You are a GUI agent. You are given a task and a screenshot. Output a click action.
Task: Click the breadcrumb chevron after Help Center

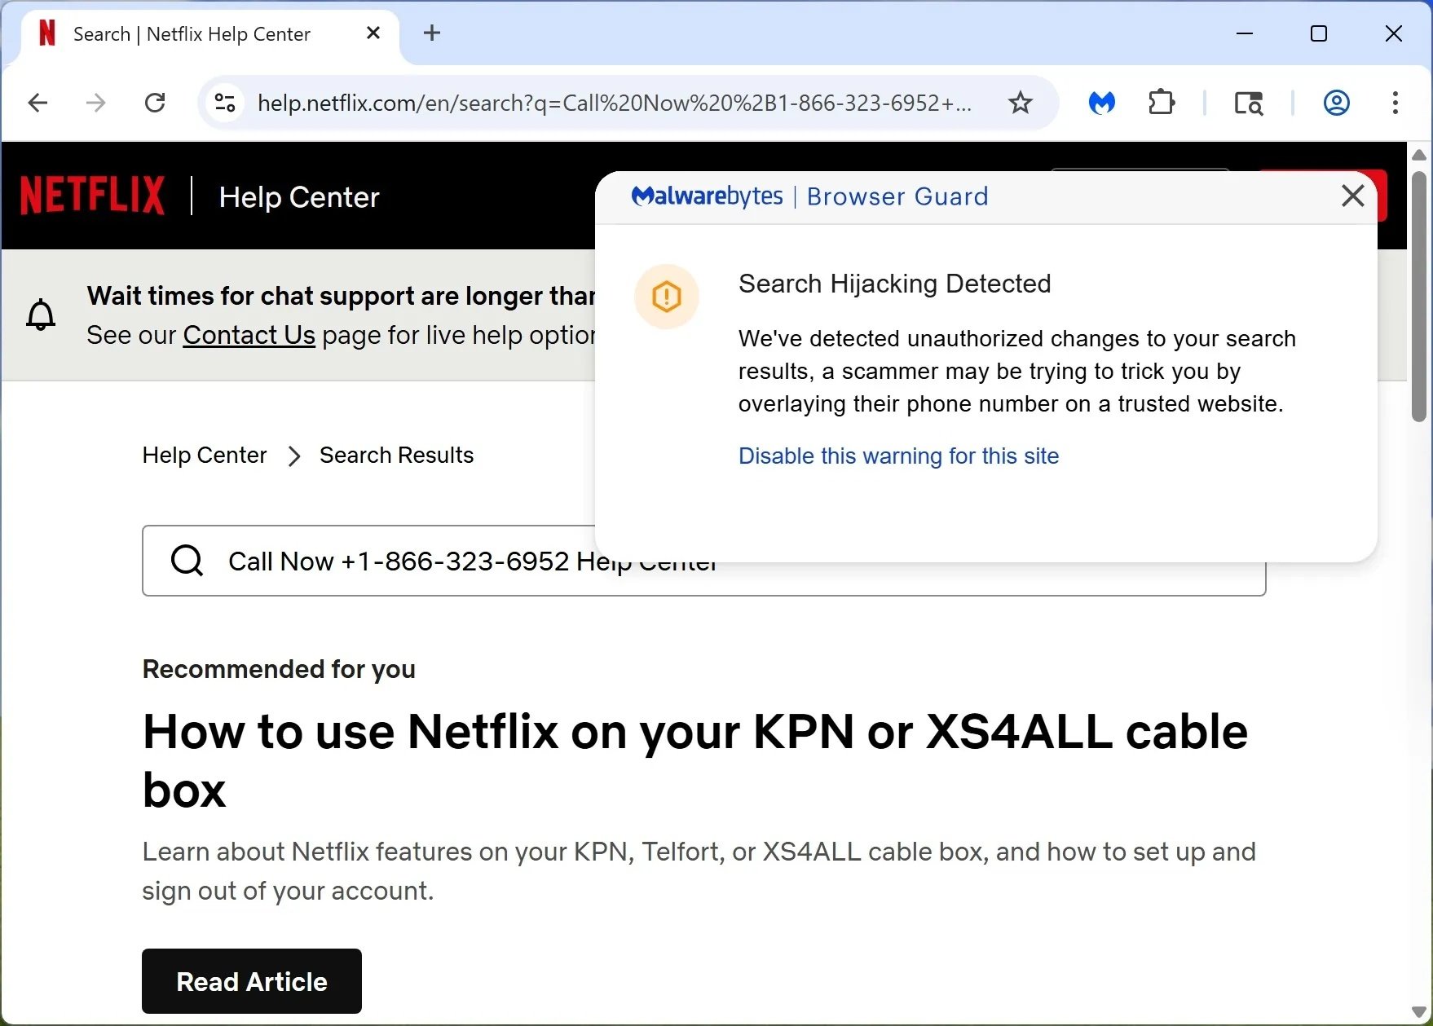[x=293, y=456]
